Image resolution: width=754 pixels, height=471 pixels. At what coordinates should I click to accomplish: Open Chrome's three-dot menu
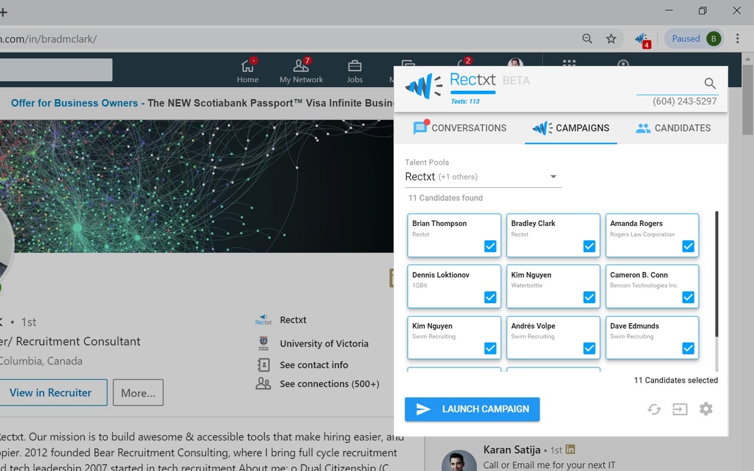point(738,39)
